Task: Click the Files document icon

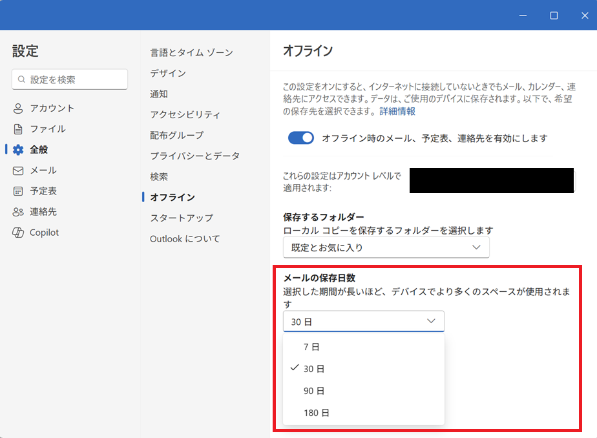Action: point(18,129)
